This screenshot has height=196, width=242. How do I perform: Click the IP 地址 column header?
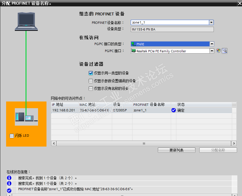tap(65, 105)
